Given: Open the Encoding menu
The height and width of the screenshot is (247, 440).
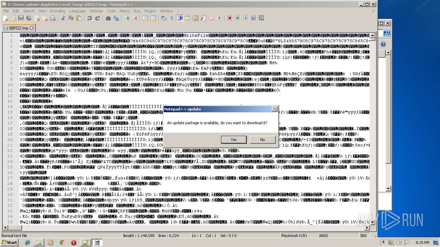Looking at the screenshot, I should [x=57, y=11].
